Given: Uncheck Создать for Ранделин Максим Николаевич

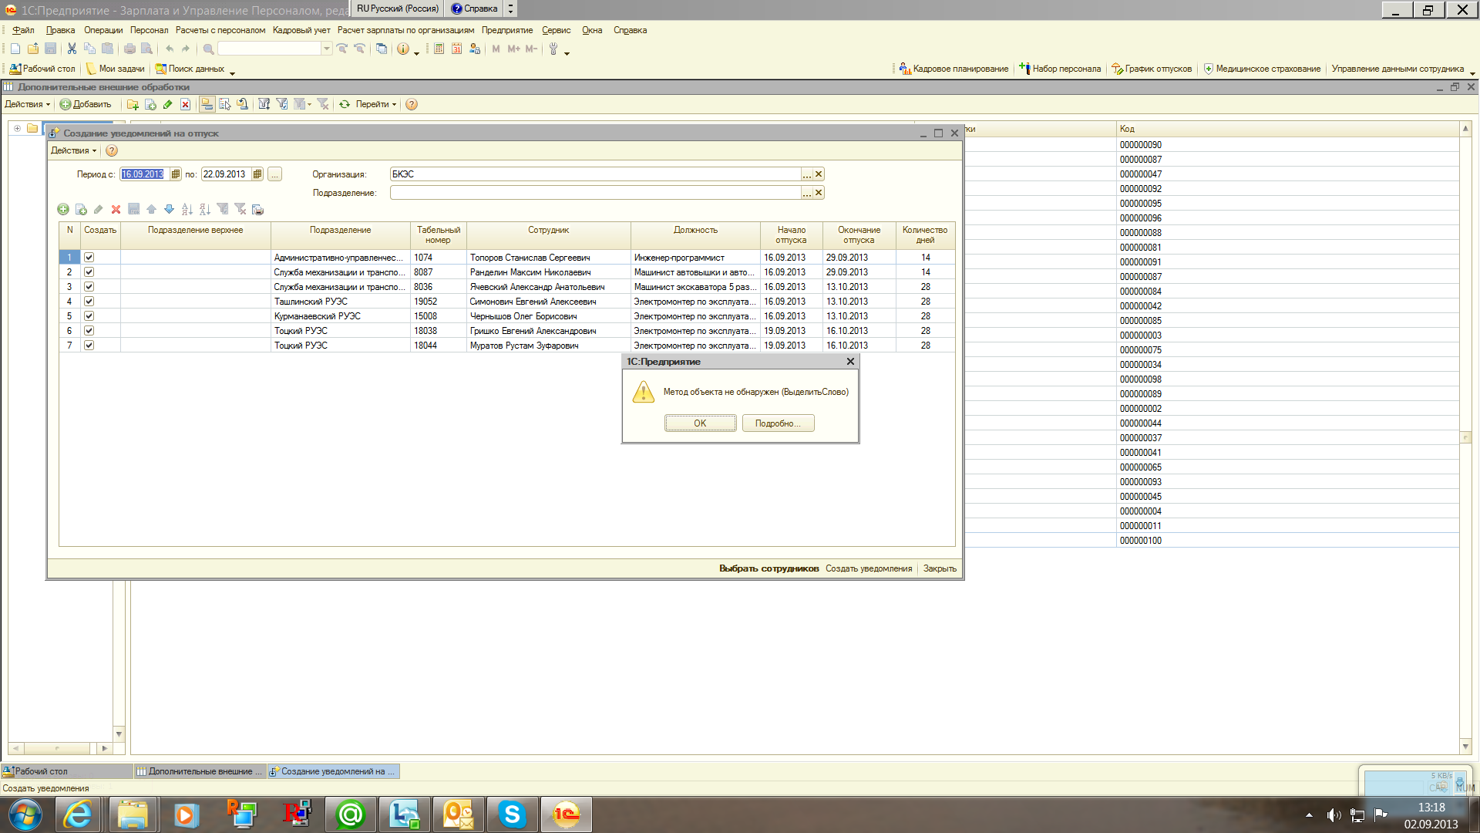Looking at the screenshot, I should 89,272.
